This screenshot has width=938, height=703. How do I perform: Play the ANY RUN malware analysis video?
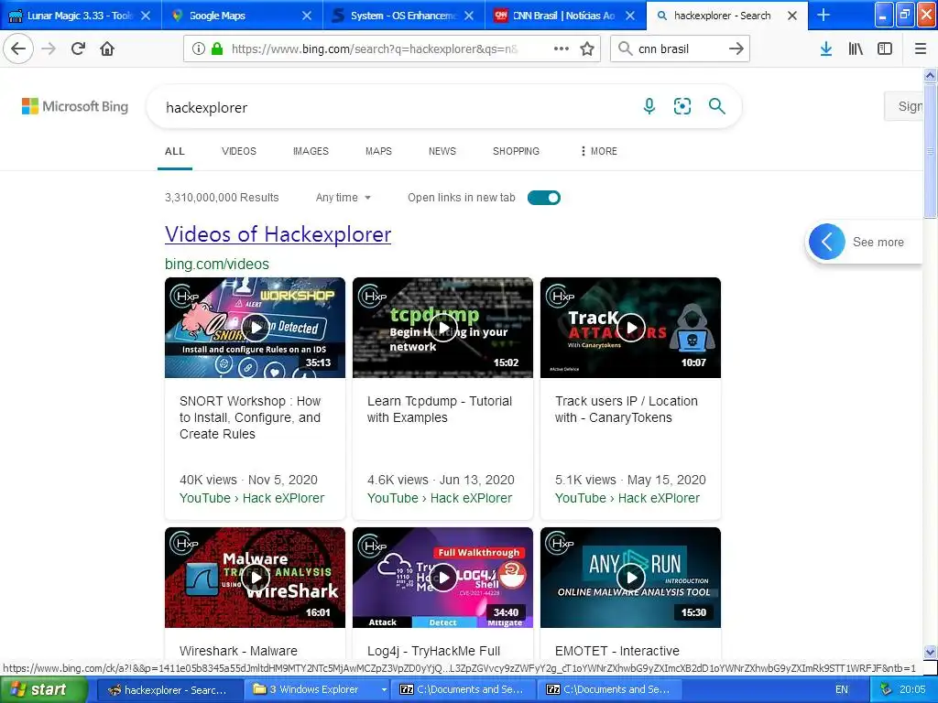(631, 578)
